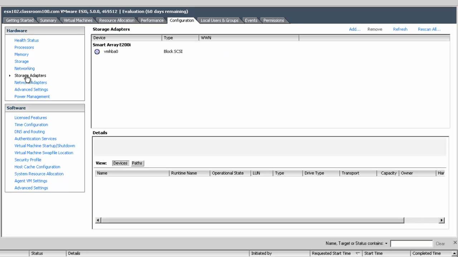
Task: Sort Details by Drive Type column
Action: (321, 173)
